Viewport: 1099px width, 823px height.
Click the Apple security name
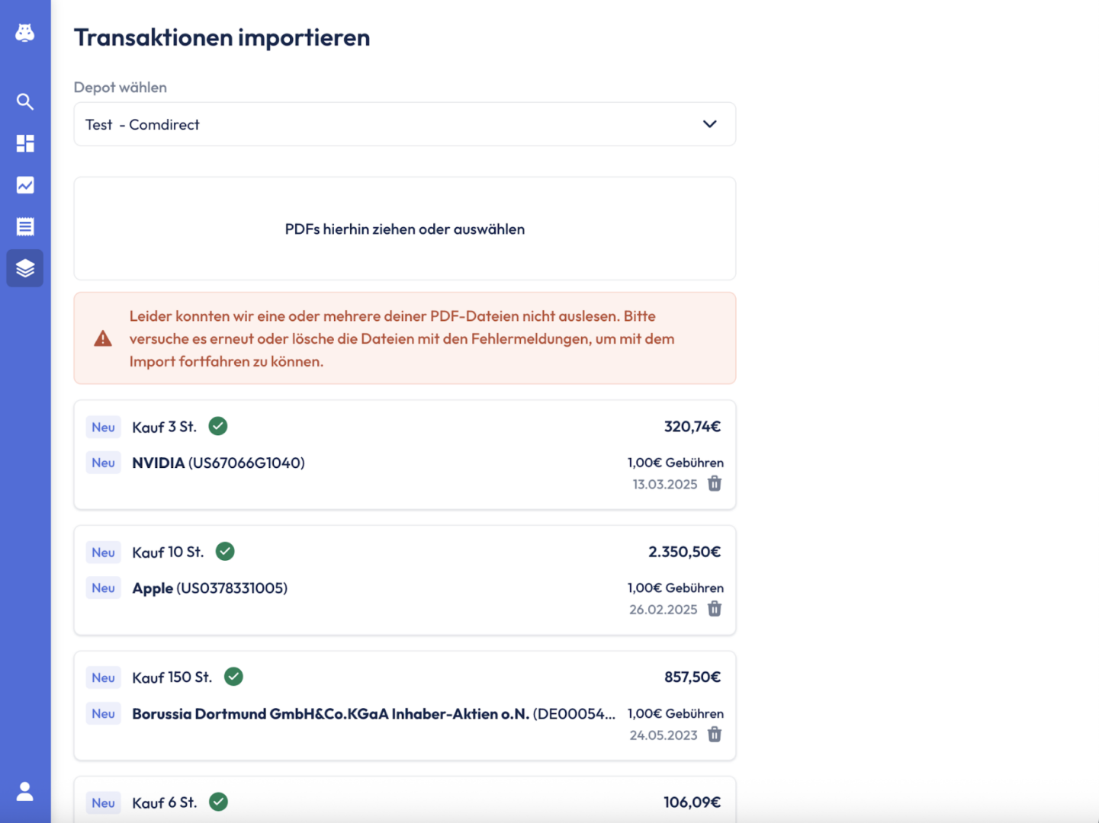click(x=153, y=588)
